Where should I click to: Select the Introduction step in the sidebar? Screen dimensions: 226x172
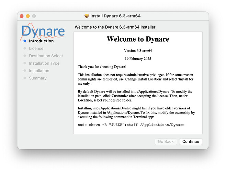point(41,41)
